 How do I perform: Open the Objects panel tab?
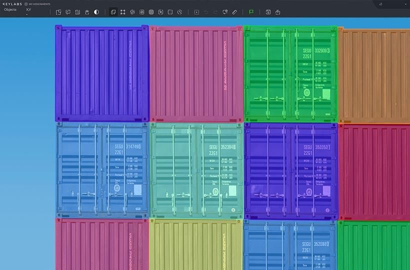[x=10, y=9]
